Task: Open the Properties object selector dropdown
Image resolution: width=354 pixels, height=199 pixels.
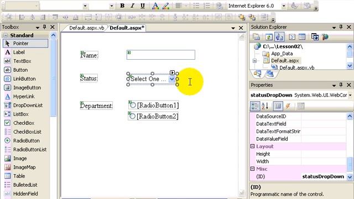Action: (350, 95)
